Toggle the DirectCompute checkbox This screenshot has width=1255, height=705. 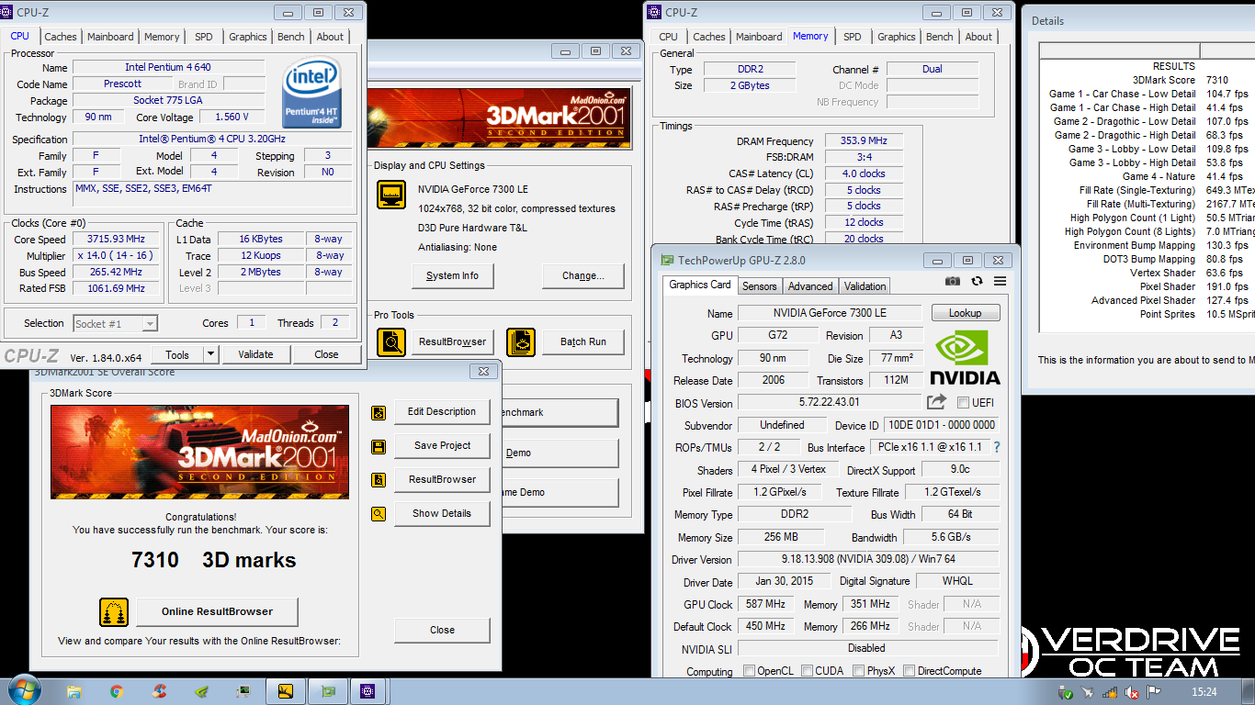909,671
